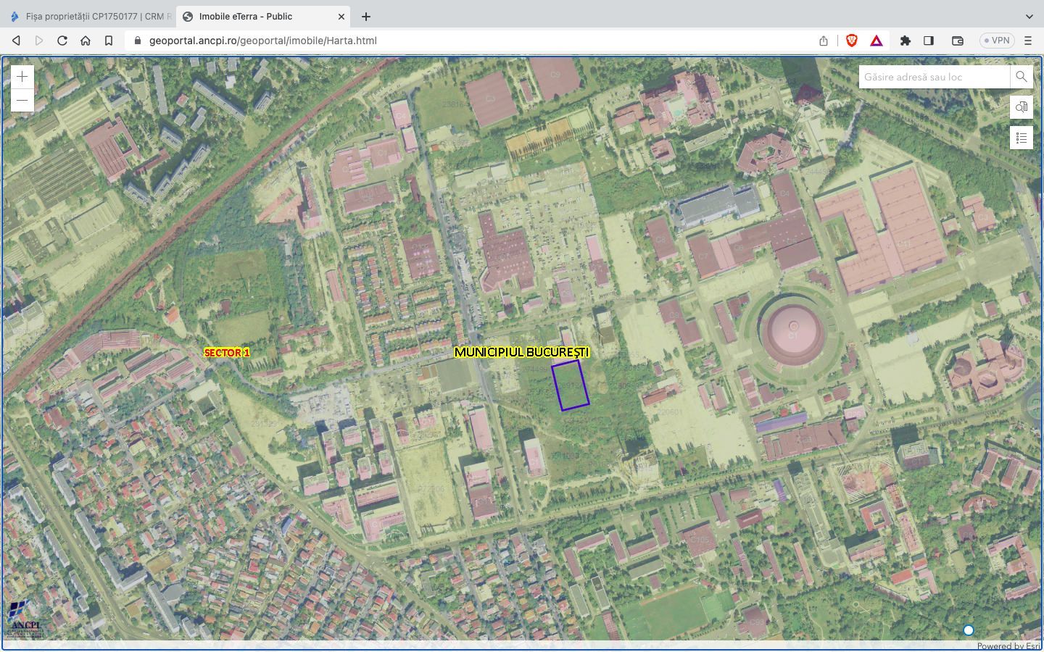Open the browser extensions puzzle icon
1044x652 pixels.
[905, 41]
